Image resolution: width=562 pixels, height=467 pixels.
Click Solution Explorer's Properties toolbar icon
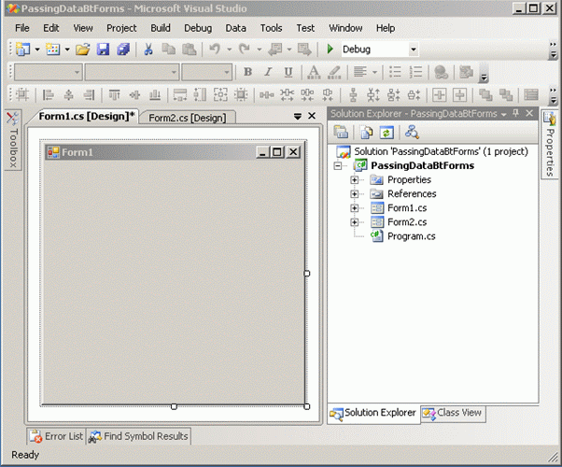click(341, 133)
